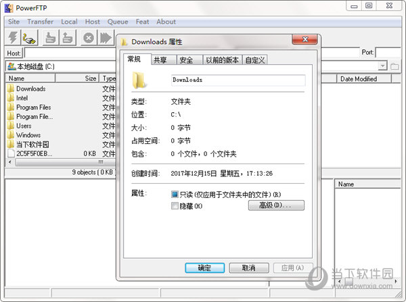The width and height of the screenshot is (406, 302).
Task: Close the Downloads 属性 dialog
Action: point(304,39)
